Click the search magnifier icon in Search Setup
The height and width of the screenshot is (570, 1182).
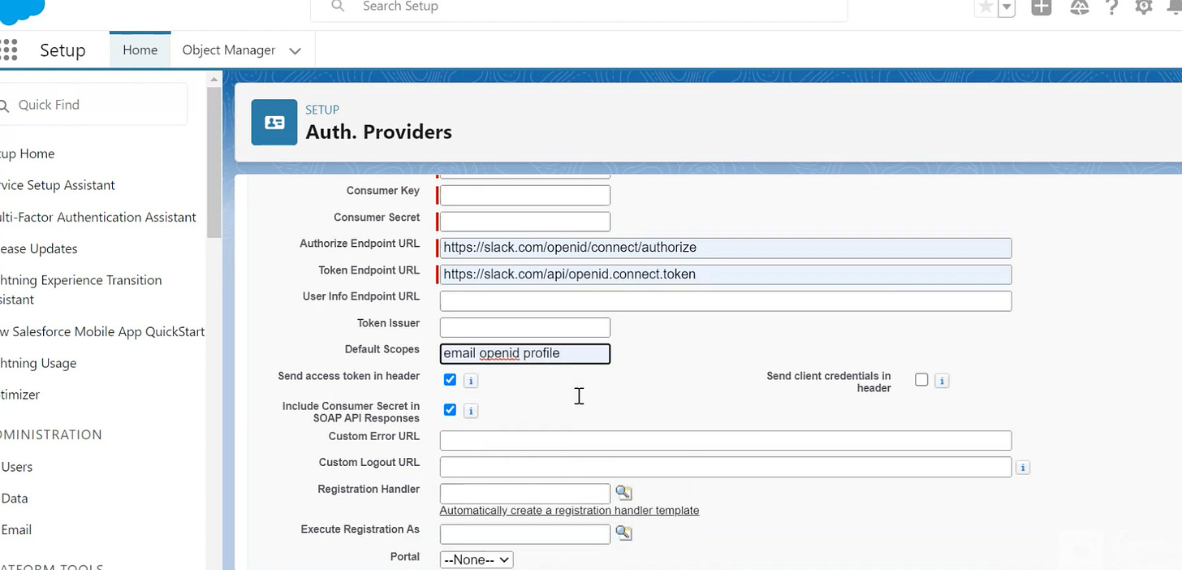tap(338, 6)
